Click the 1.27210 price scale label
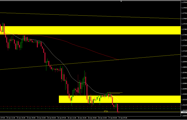The height and width of the screenshot is (120, 187). click(x=184, y=46)
